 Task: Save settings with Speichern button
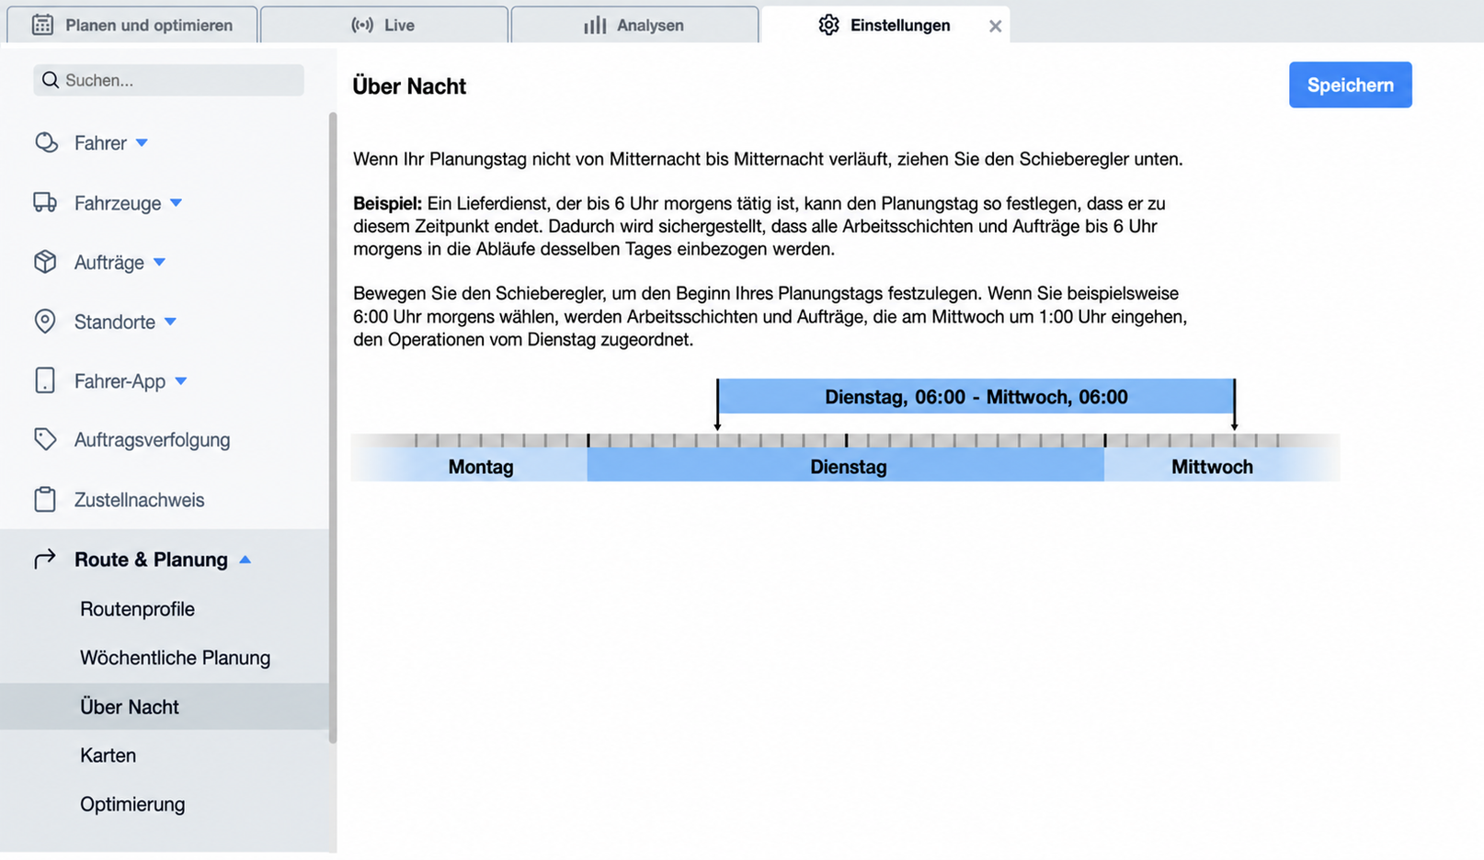pyautogui.click(x=1350, y=85)
